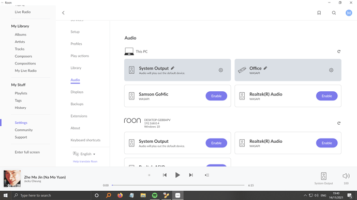Select the Audio settings tab
The height and width of the screenshot is (200, 357).
(75, 80)
